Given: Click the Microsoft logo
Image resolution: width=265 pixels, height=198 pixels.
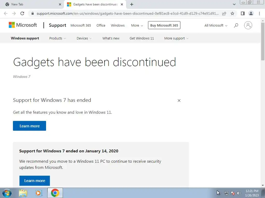Looking at the screenshot, I should pos(23,25).
